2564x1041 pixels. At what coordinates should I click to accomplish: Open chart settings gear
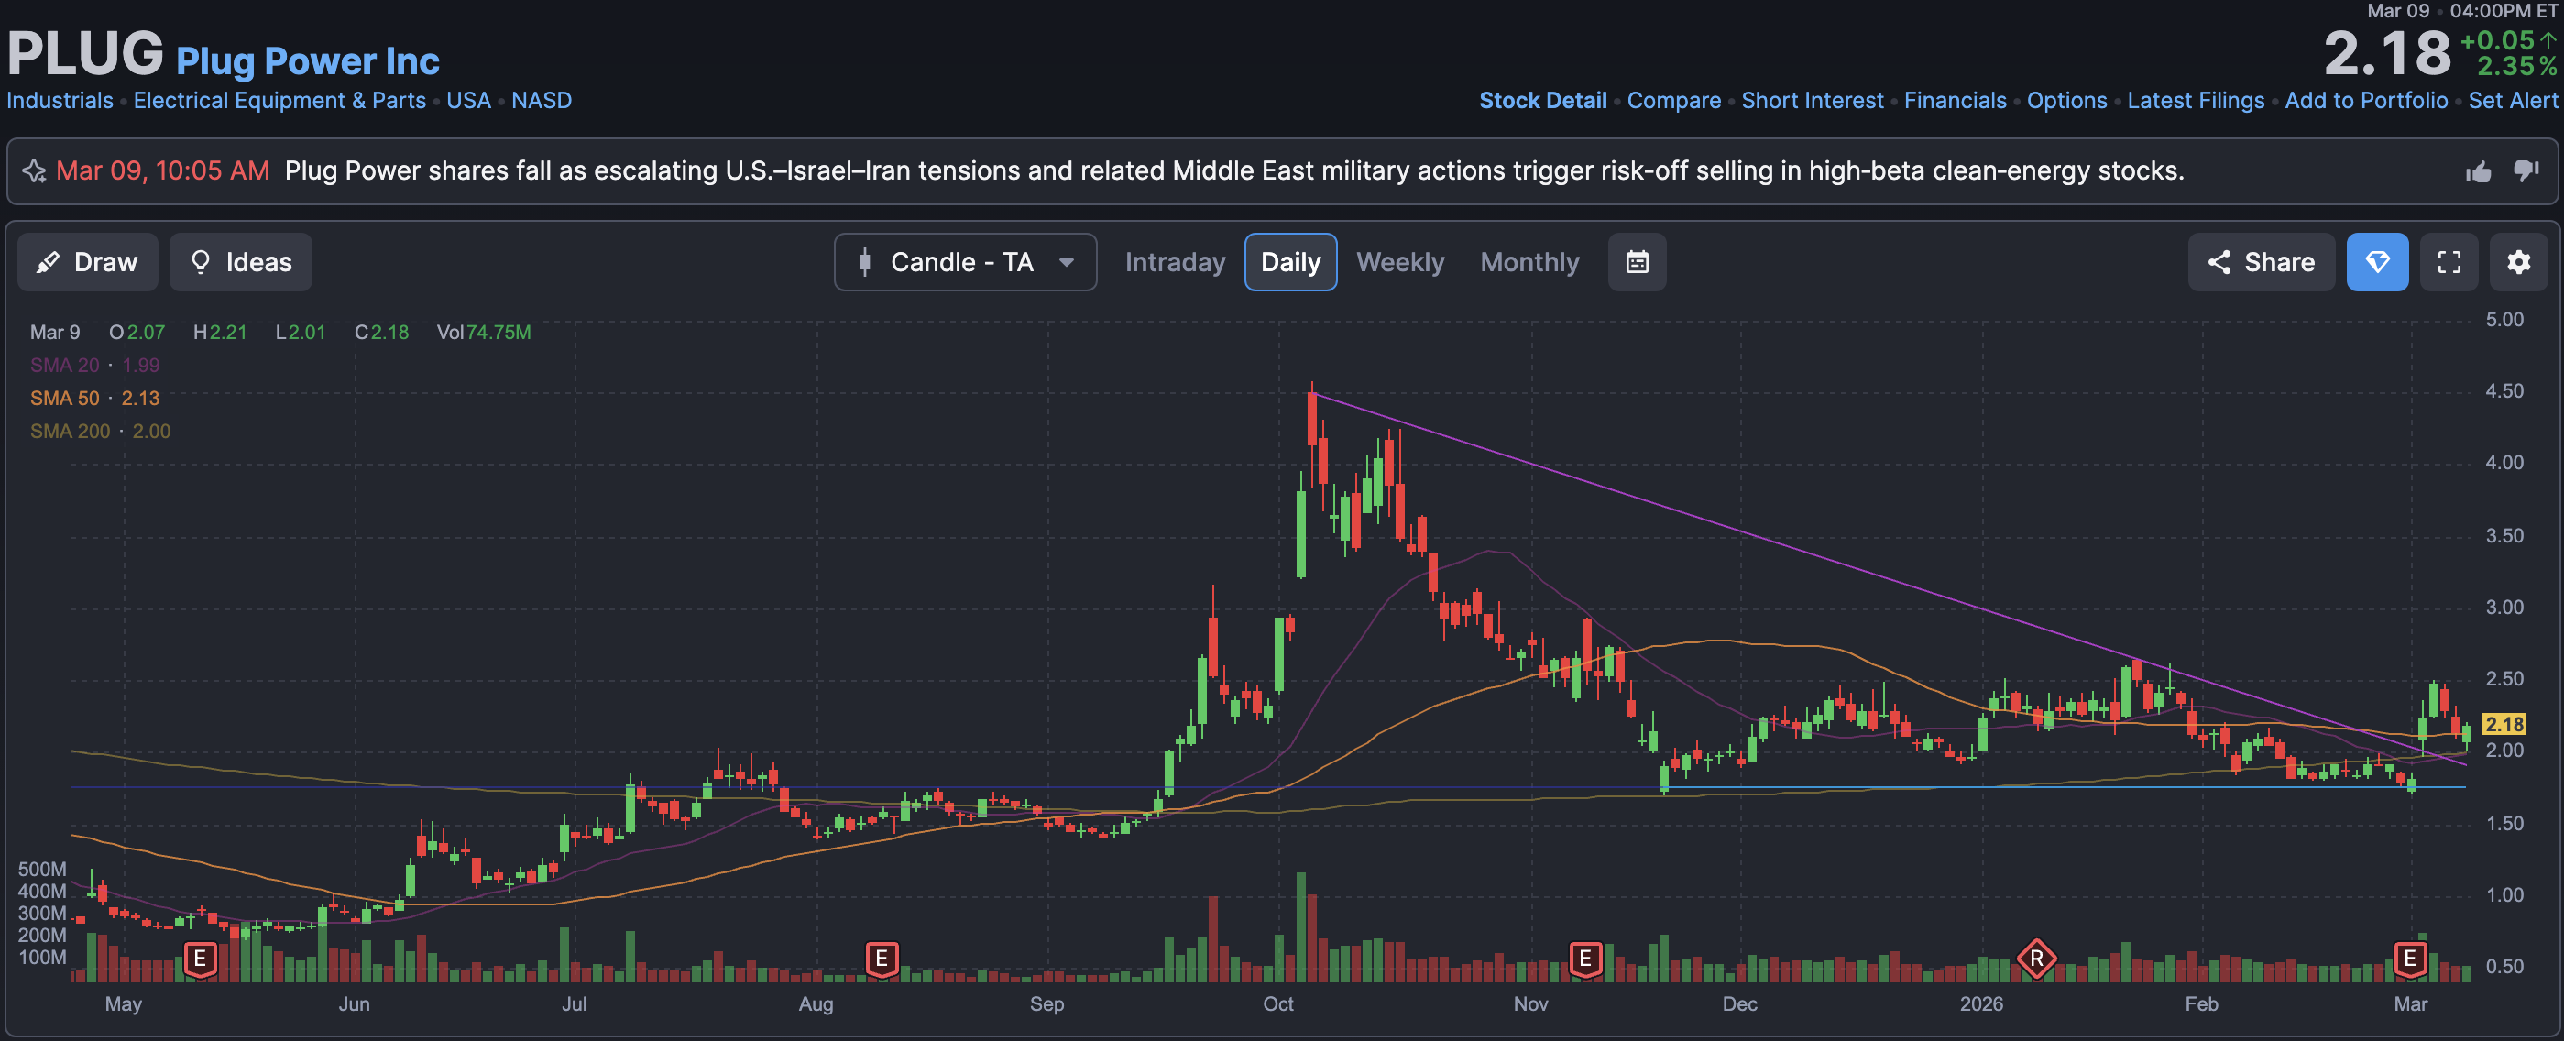[x=2518, y=262]
